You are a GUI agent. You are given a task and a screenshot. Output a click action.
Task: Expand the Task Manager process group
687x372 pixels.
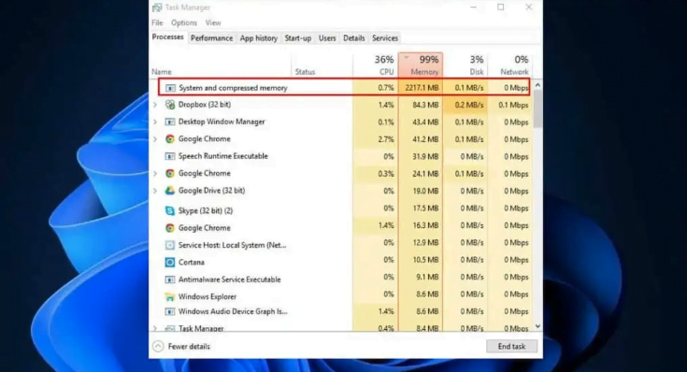155,328
